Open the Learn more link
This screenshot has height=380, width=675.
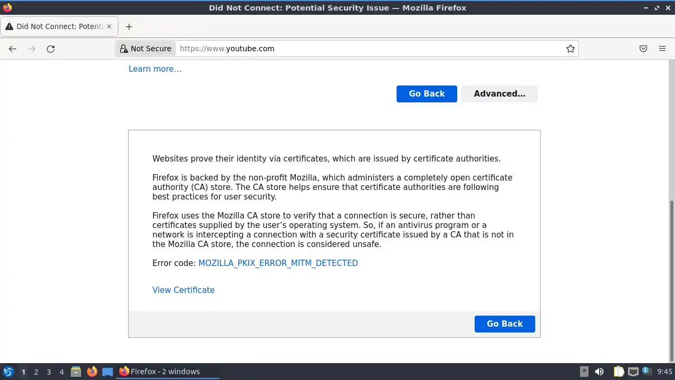click(155, 69)
